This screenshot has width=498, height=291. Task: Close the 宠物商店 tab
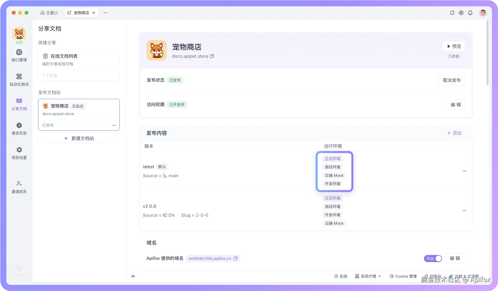point(94,13)
